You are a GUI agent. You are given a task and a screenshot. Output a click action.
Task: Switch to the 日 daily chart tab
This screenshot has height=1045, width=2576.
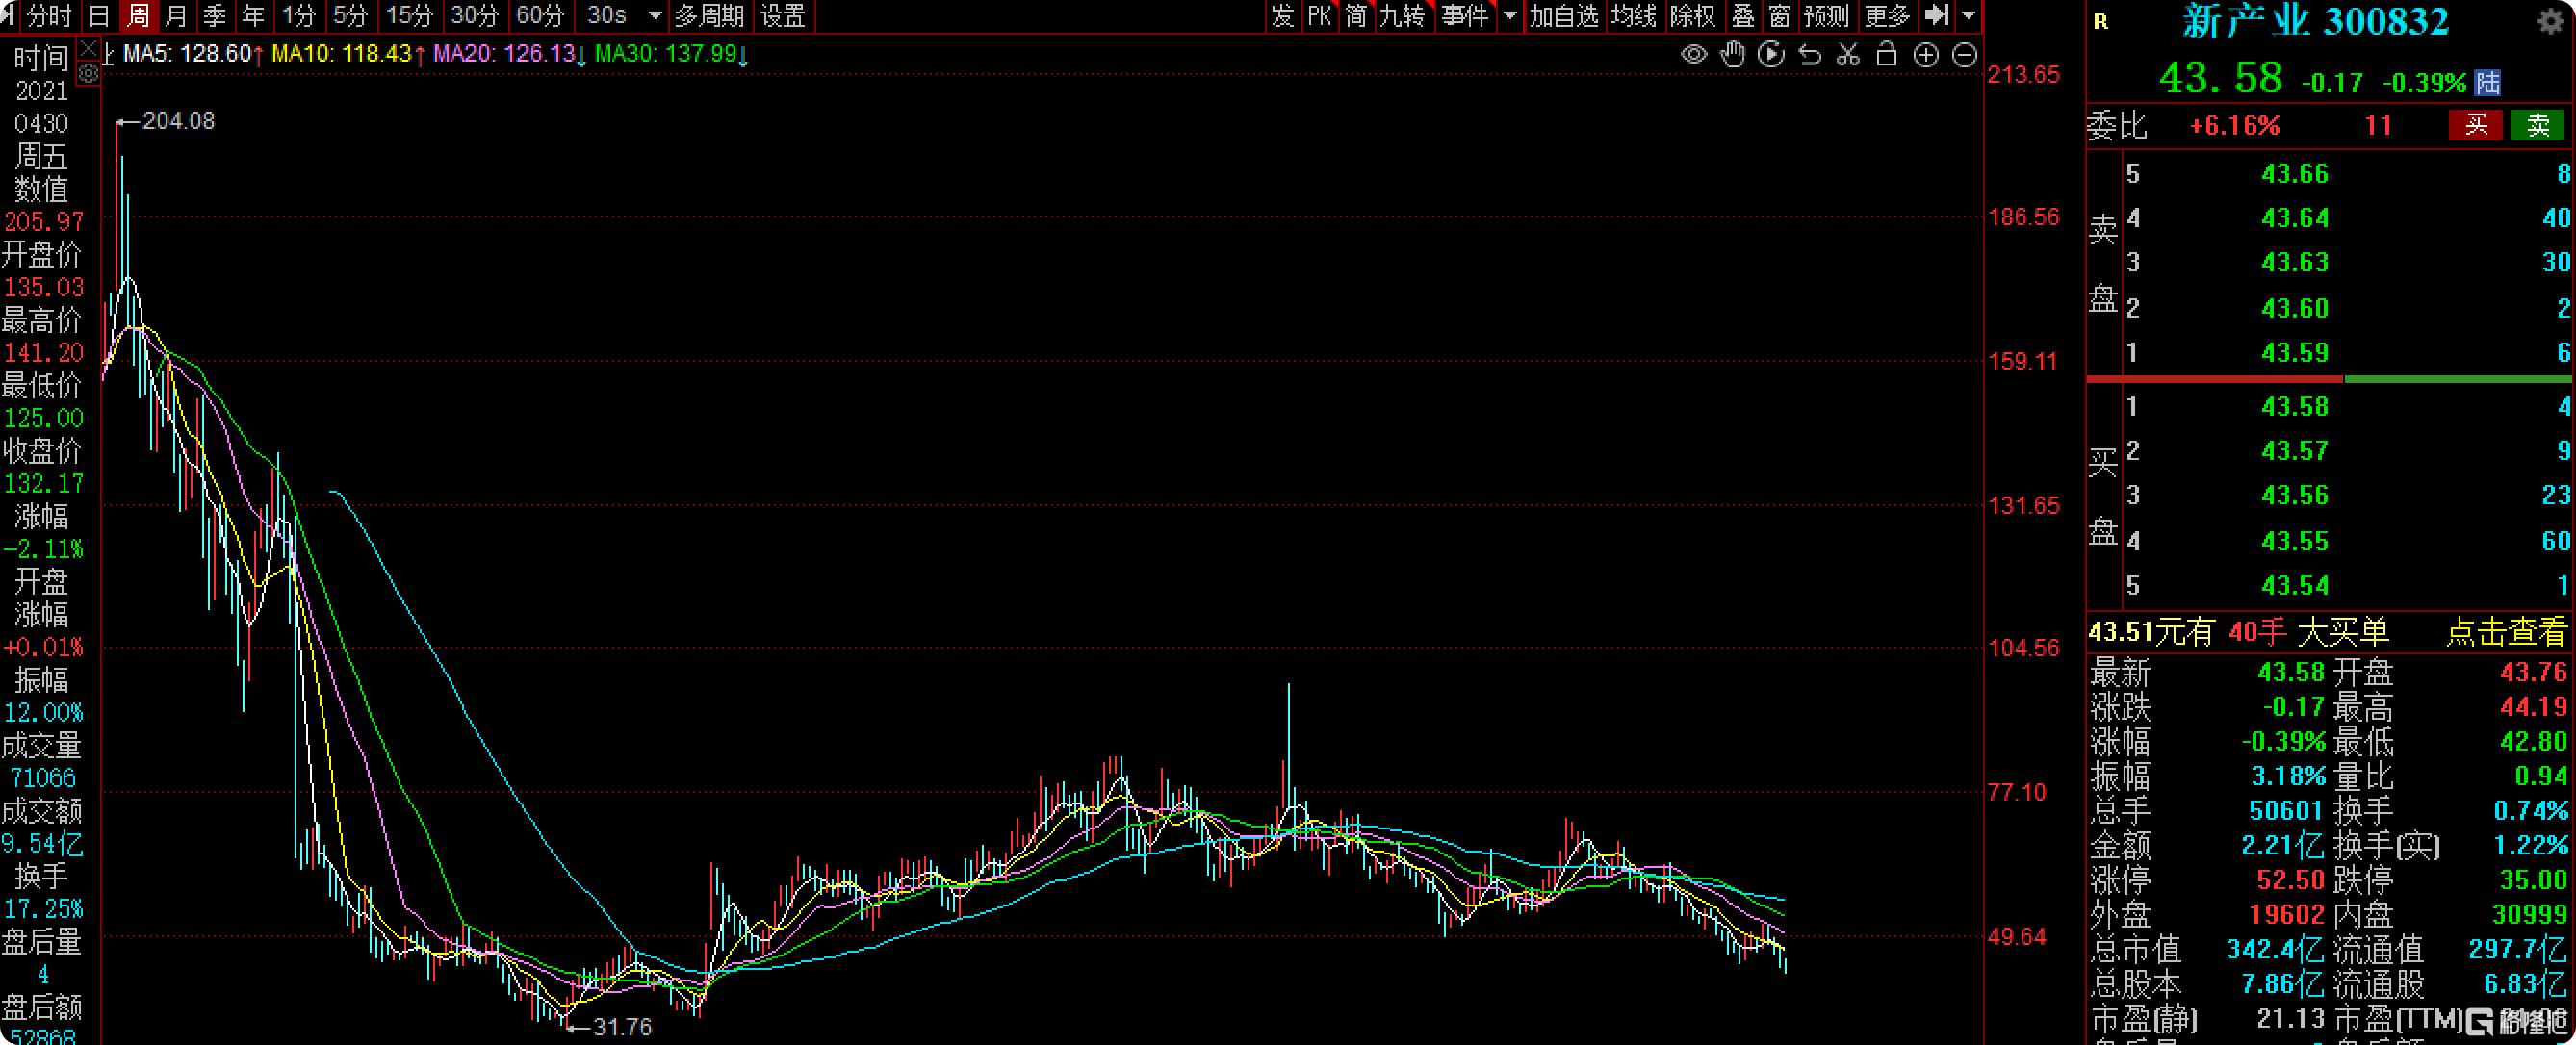click(x=99, y=15)
